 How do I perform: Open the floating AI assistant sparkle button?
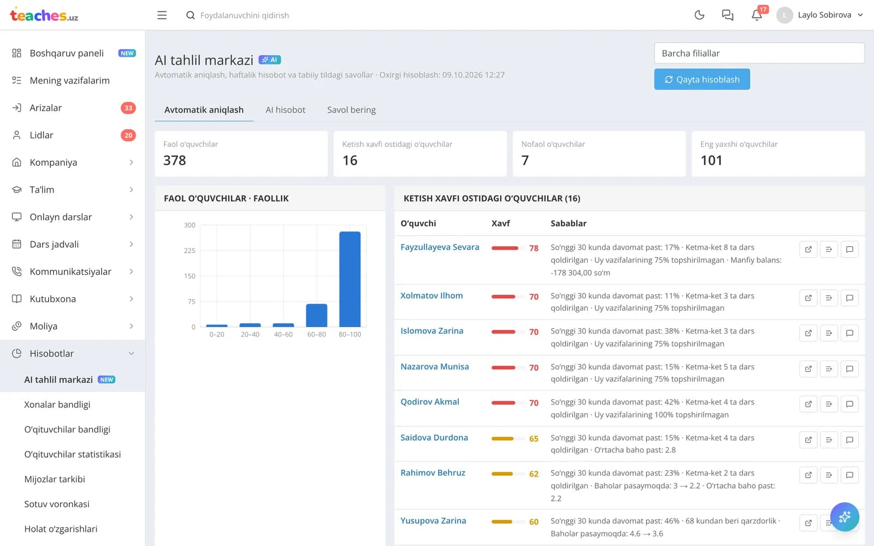[845, 517]
